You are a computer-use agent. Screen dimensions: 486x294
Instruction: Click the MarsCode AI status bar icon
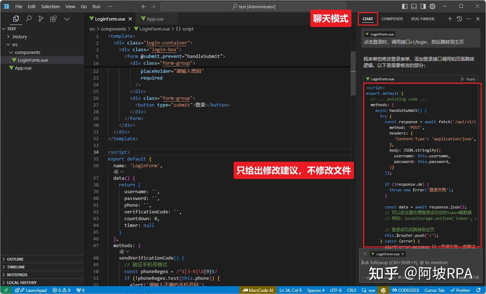[x=258, y=290]
